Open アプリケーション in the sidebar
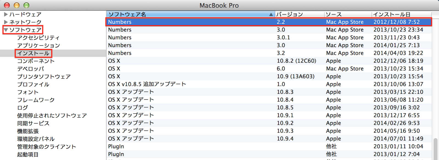The image size is (439, 160). [38, 45]
